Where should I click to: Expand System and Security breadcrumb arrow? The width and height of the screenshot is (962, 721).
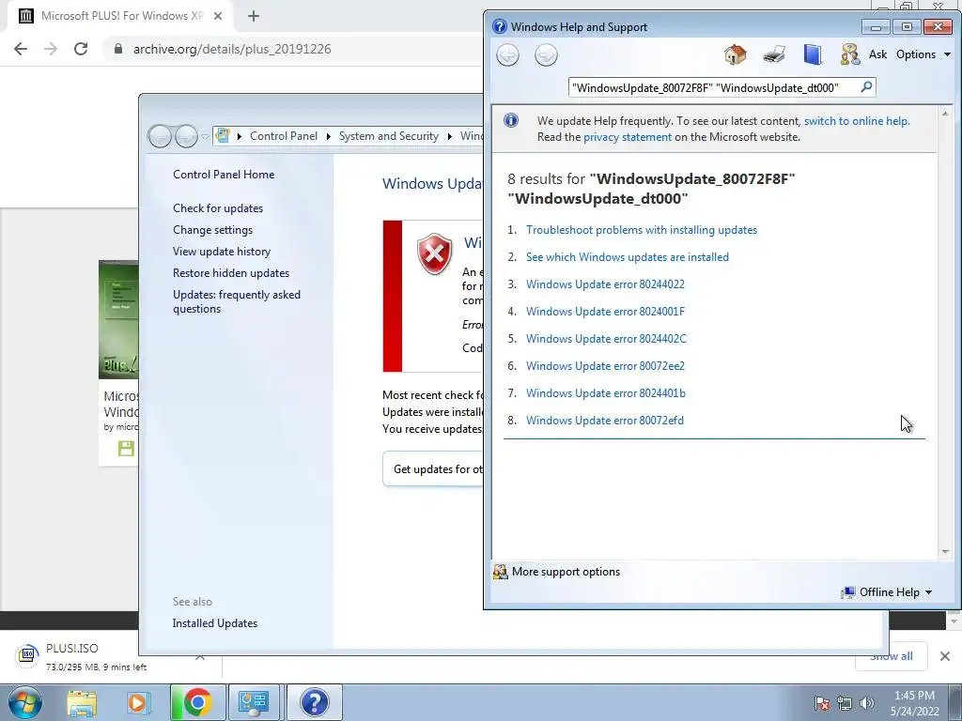point(449,136)
